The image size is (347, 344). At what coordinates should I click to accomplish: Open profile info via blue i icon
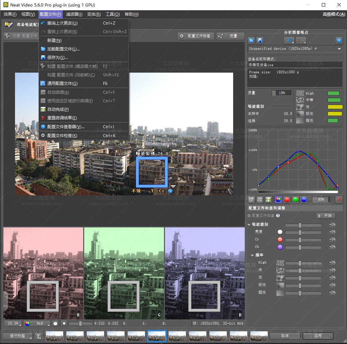tap(338, 40)
